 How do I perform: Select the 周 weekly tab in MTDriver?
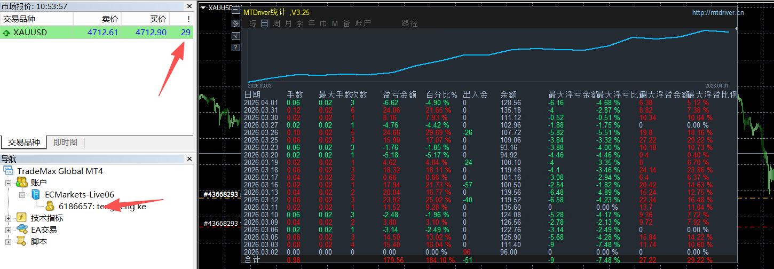point(277,23)
